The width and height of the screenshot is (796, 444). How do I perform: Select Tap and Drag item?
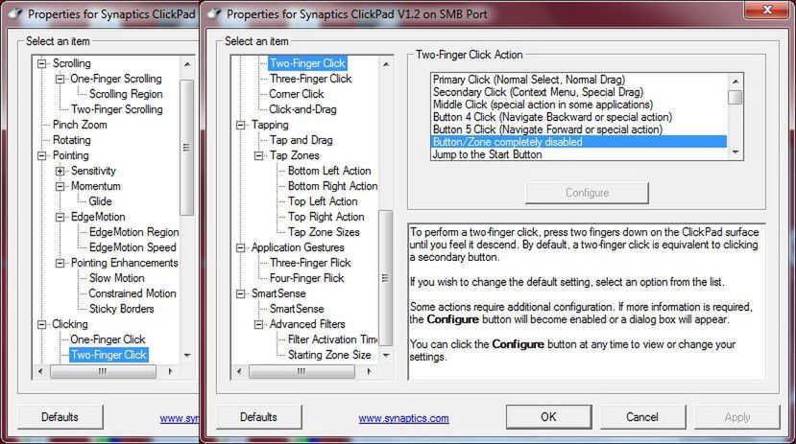click(302, 140)
